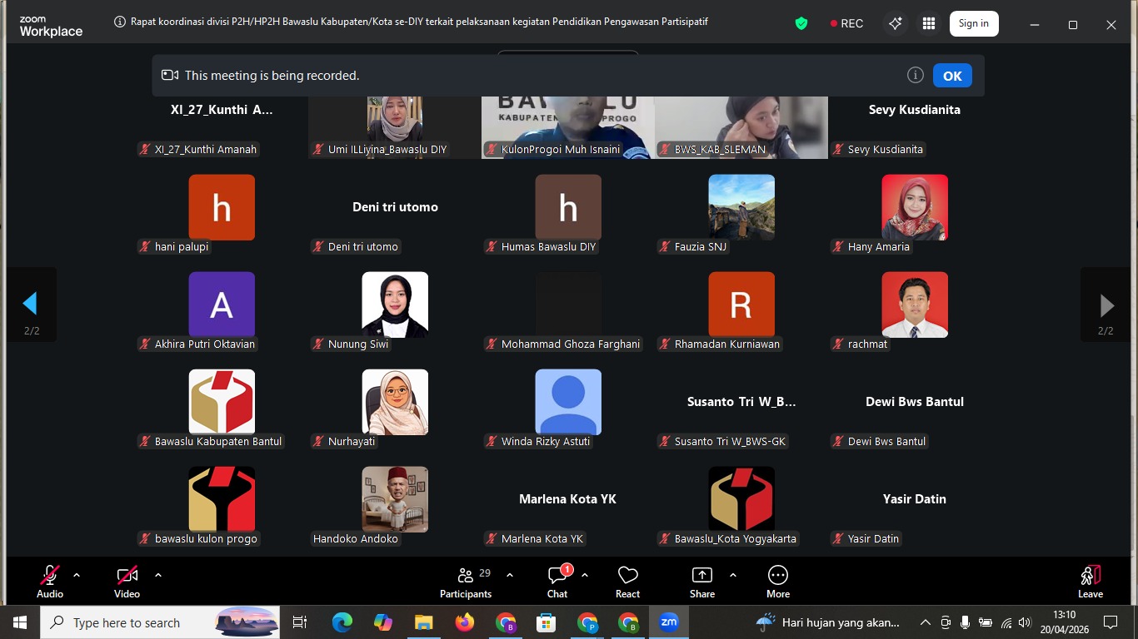Expand the Video options arrow

pos(158,575)
